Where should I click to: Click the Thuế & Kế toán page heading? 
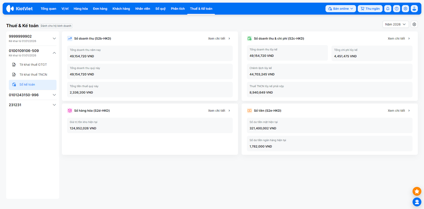22,26
